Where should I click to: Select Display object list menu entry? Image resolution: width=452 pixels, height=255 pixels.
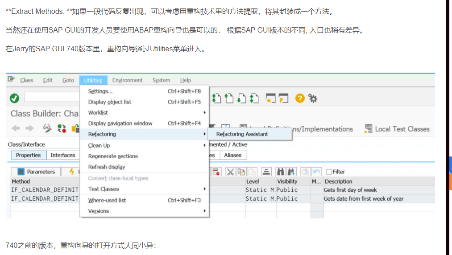tap(144, 102)
